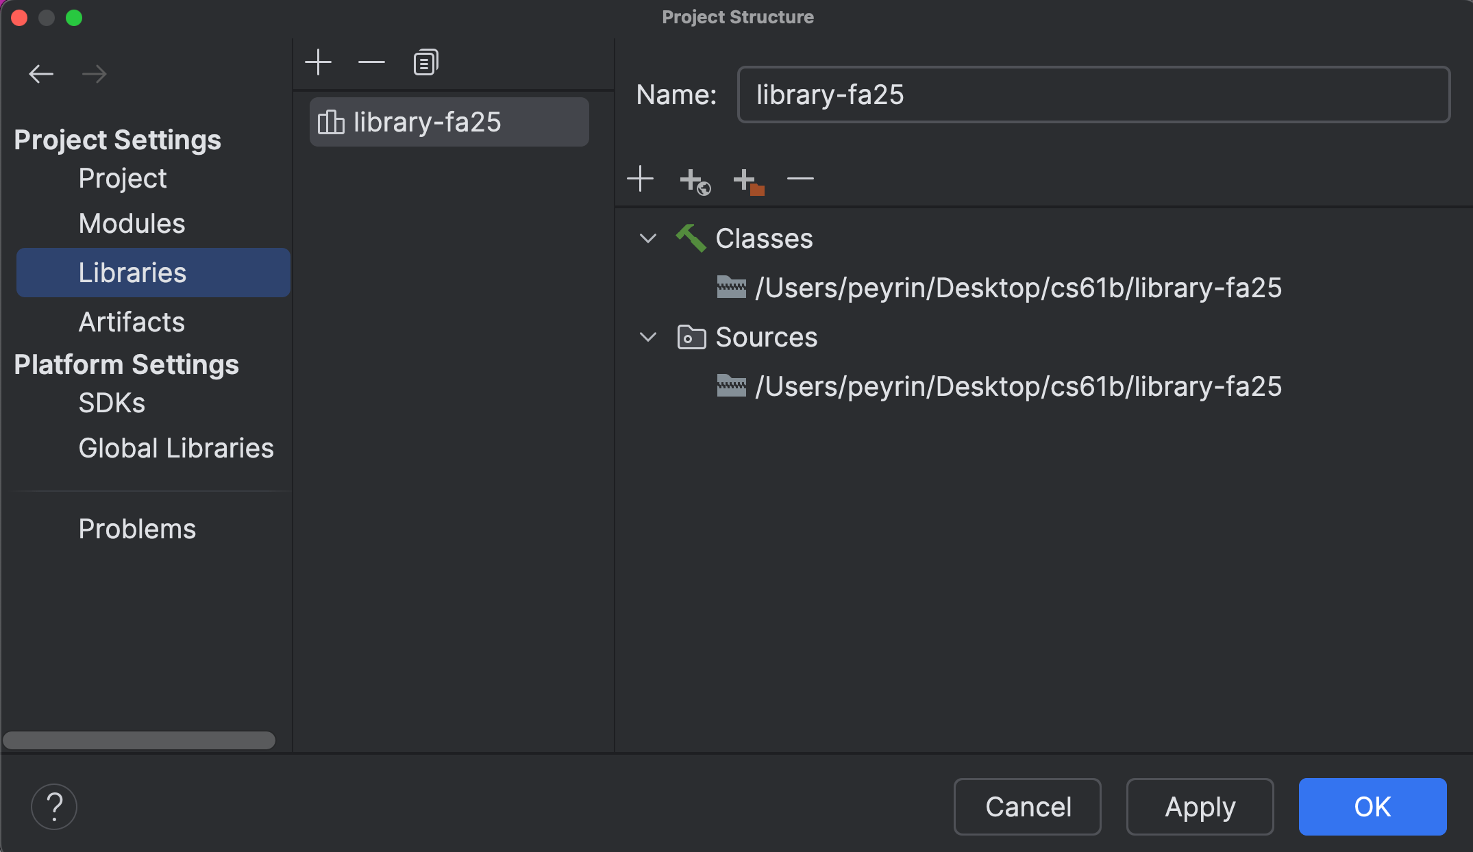Remove library-fa25 using the minus icon

coord(371,62)
